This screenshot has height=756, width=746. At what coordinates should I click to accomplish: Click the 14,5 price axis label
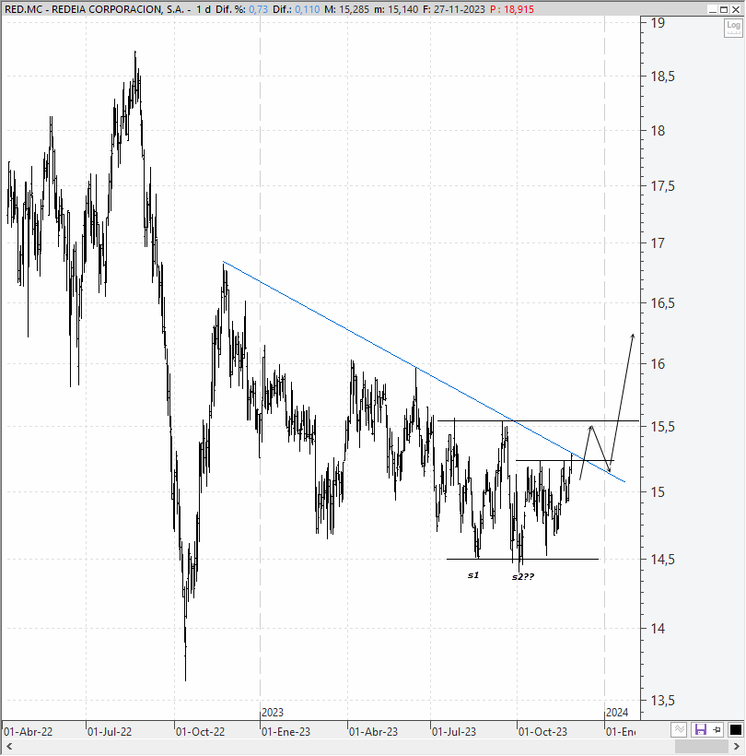663,560
